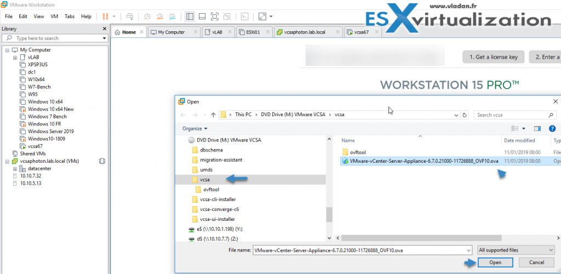Image resolution: width=561 pixels, height=274 pixels.
Task: Open the Organize dropdown menu
Action: tap(195, 128)
